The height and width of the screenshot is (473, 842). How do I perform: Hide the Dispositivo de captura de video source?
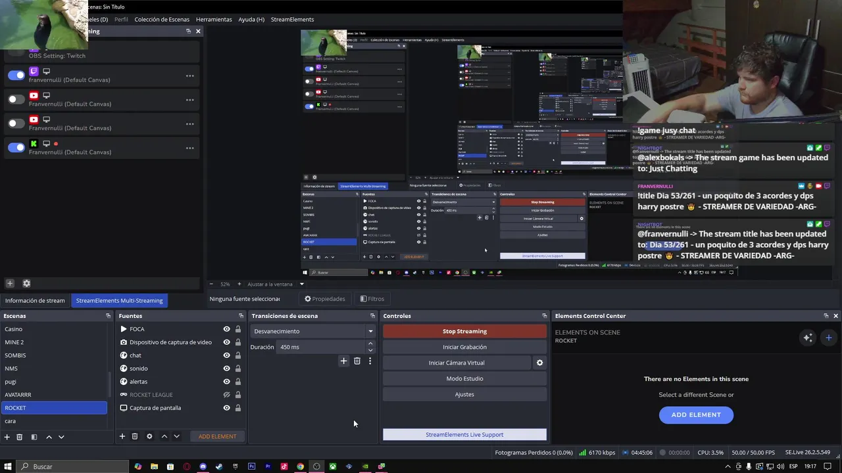click(226, 342)
